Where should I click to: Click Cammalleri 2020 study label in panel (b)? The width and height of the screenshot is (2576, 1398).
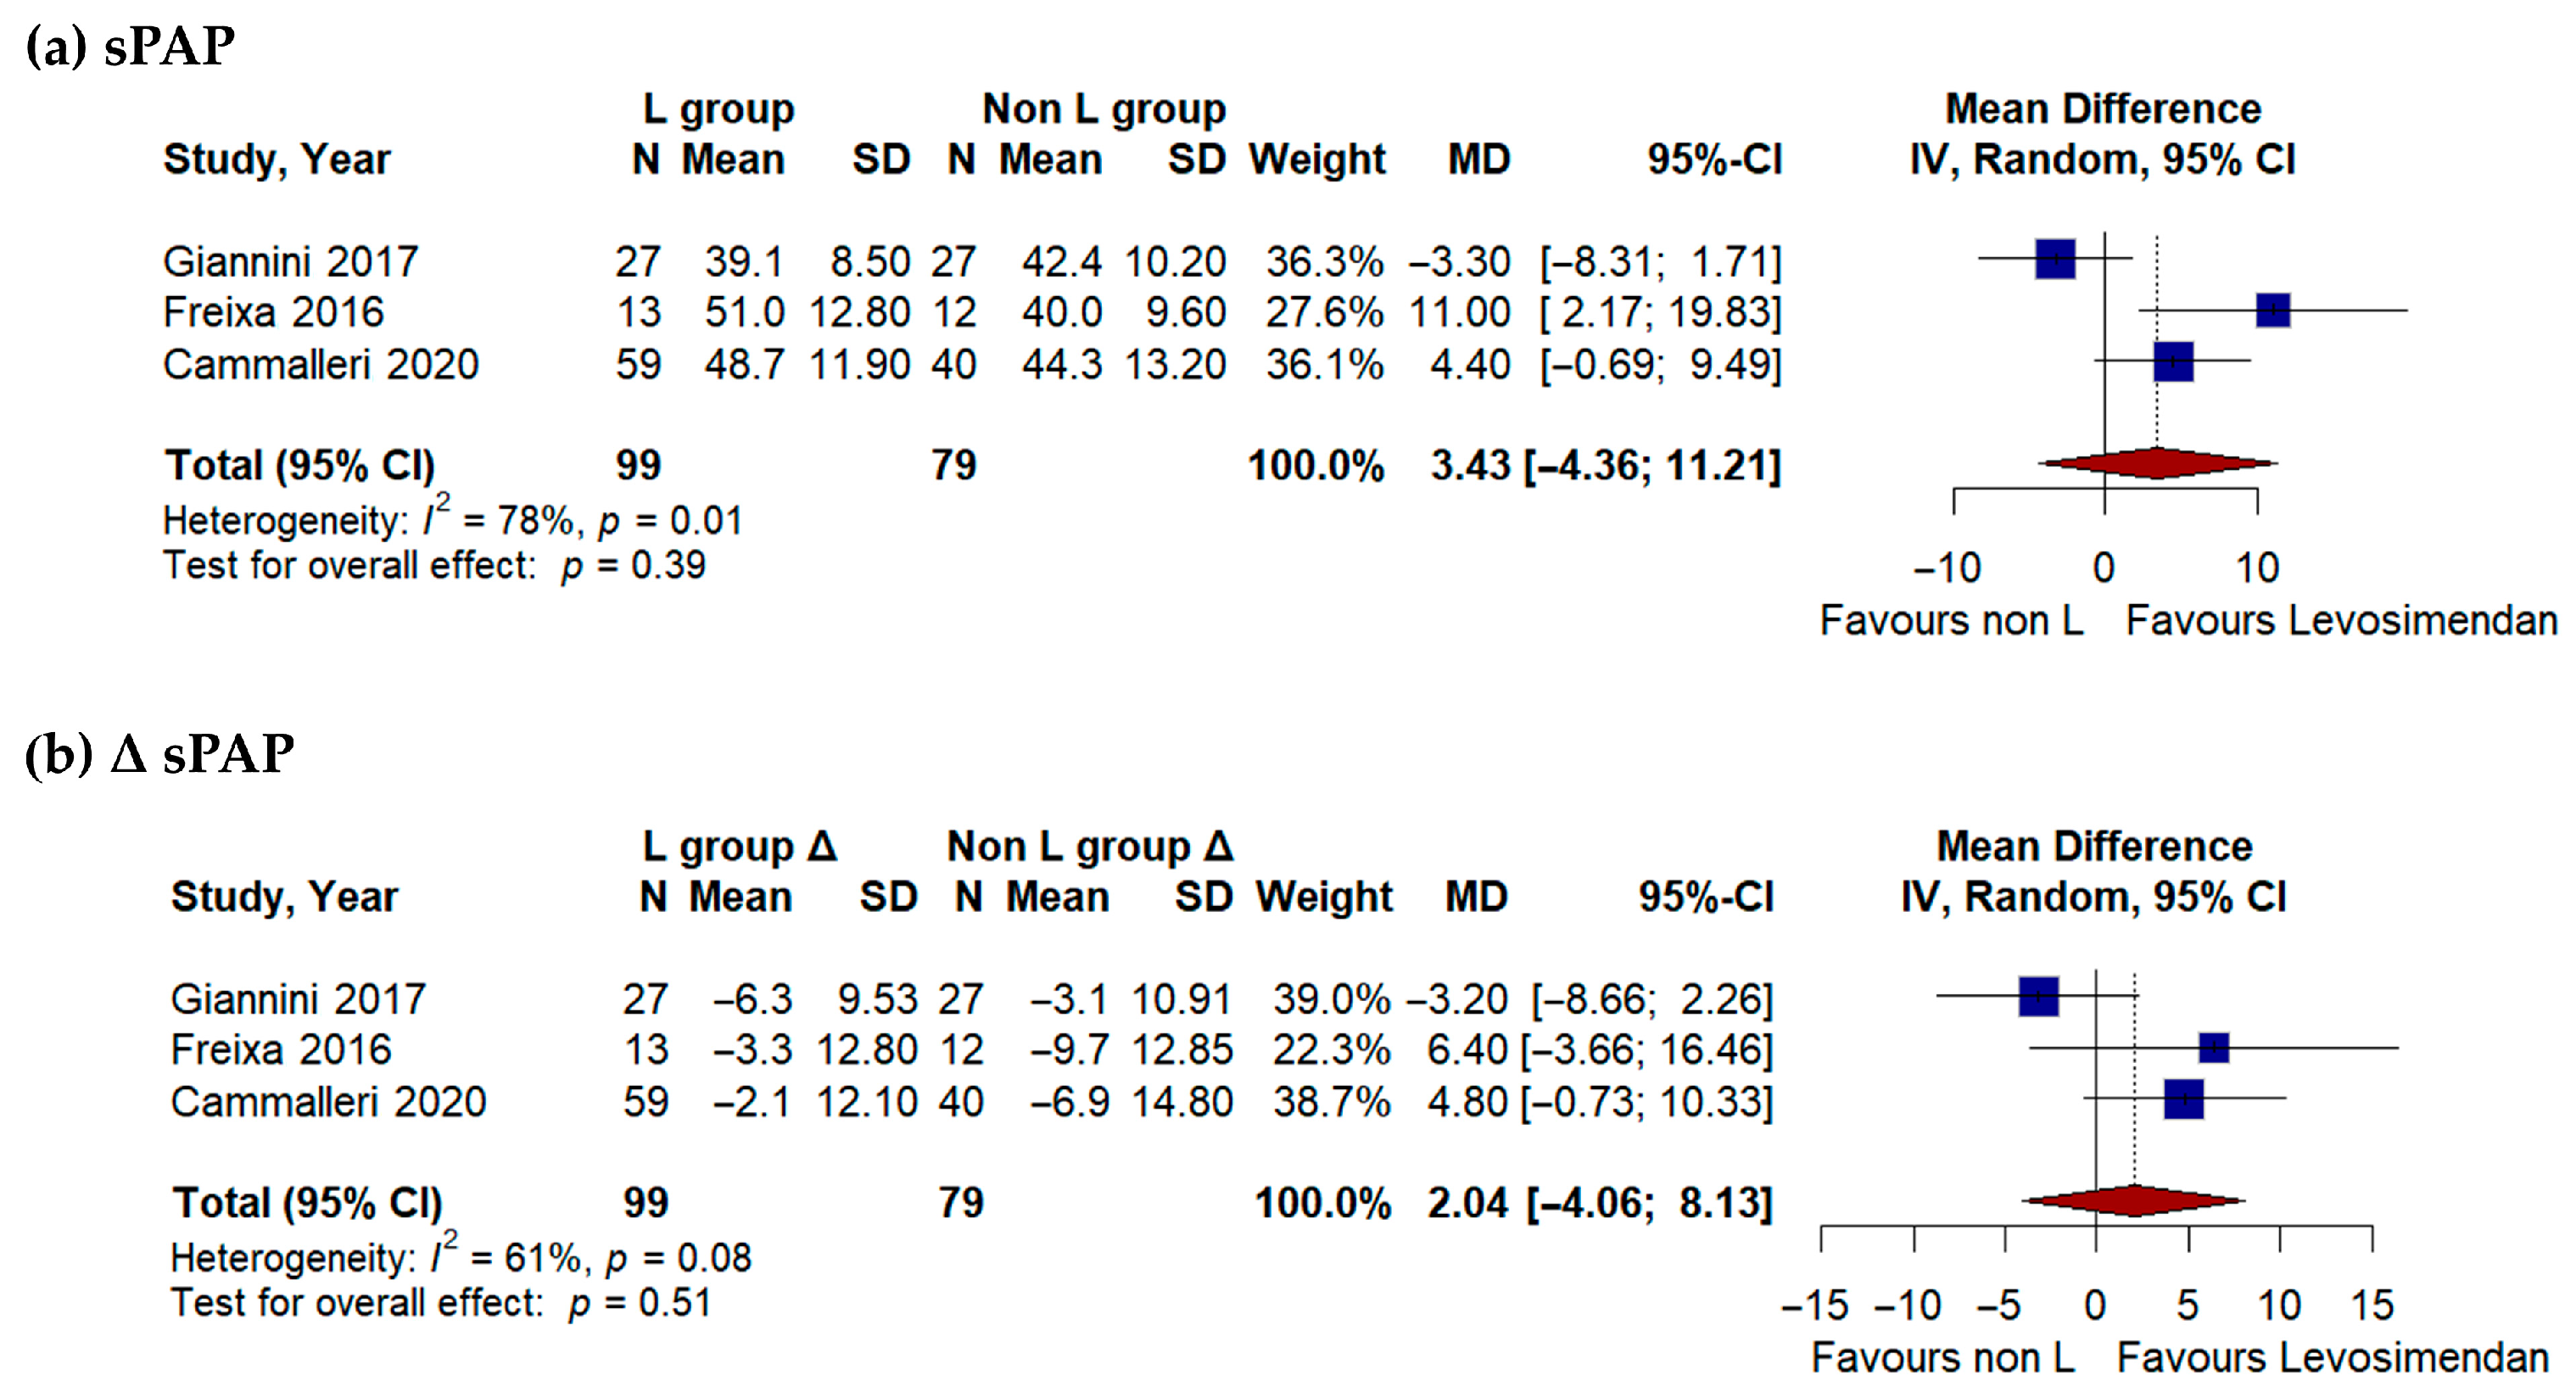click(x=328, y=1102)
